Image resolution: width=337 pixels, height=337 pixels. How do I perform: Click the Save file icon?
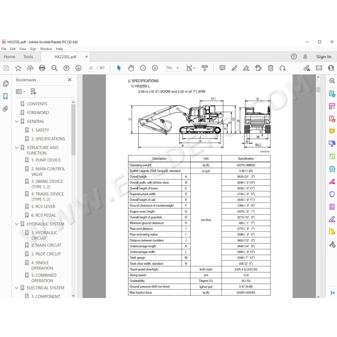6,68
